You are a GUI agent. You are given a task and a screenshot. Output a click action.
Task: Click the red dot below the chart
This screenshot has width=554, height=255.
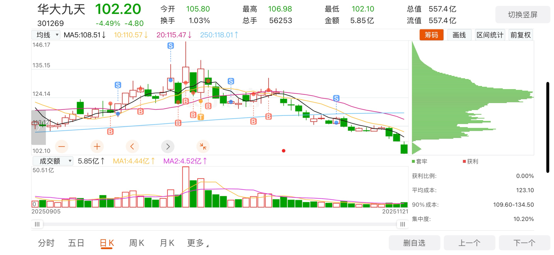(x=283, y=151)
